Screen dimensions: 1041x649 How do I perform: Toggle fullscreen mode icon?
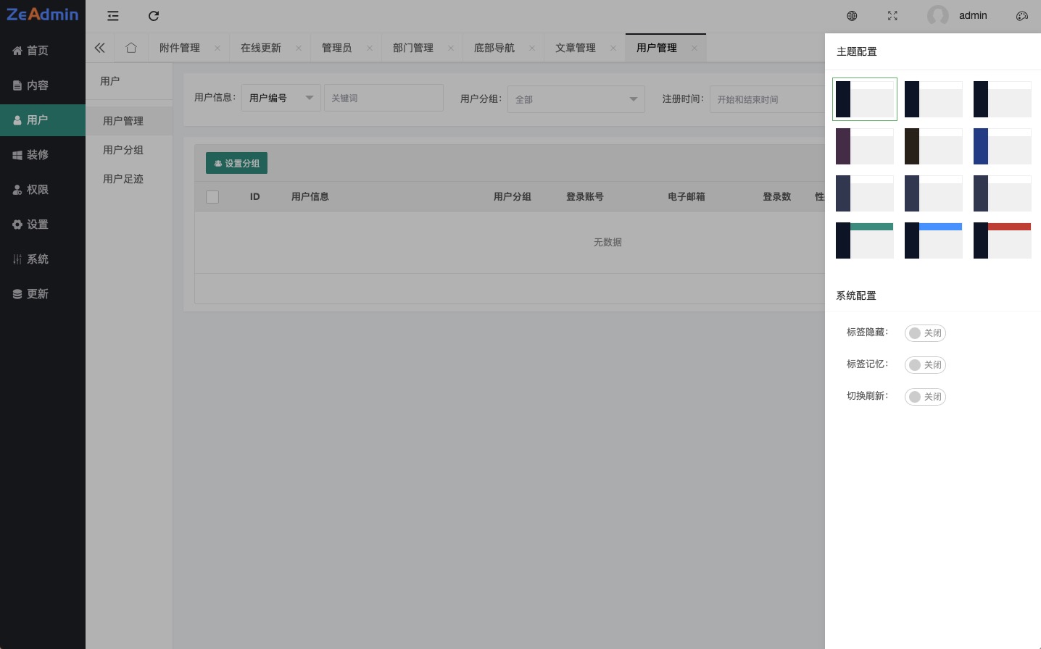tap(892, 16)
